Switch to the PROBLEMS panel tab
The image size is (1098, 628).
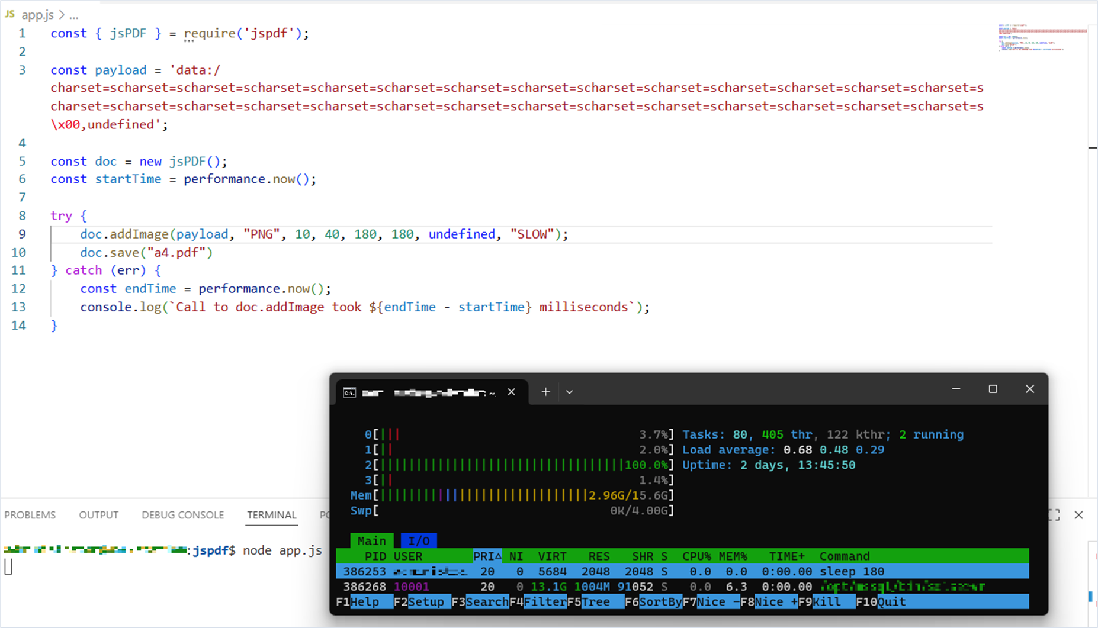point(30,515)
